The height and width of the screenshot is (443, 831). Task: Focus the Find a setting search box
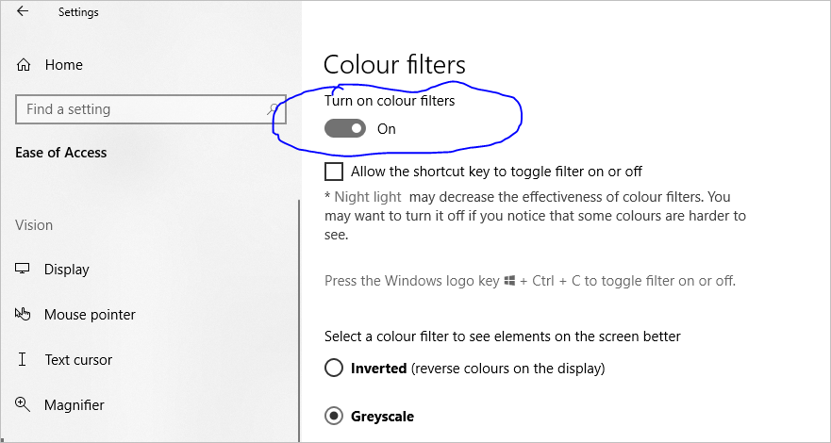click(x=141, y=109)
